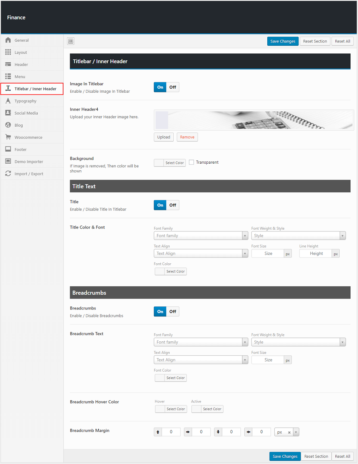Screen dimensions: 358x464
Task: Open Breadcrumb Text Align dropdown
Action: 201,360
